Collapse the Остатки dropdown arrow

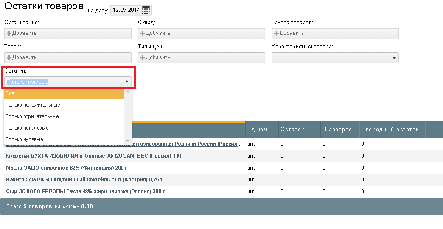[127, 82]
